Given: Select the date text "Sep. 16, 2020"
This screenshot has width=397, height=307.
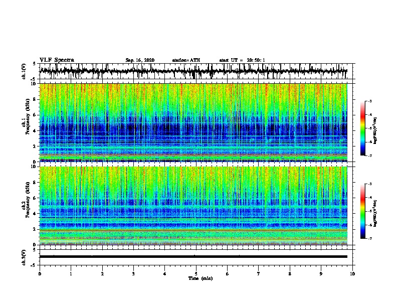Looking at the screenshot, I should [x=140, y=60].
